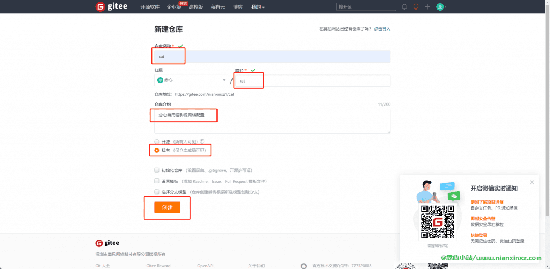Open the 关于我们 footer link

coord(256,266)
